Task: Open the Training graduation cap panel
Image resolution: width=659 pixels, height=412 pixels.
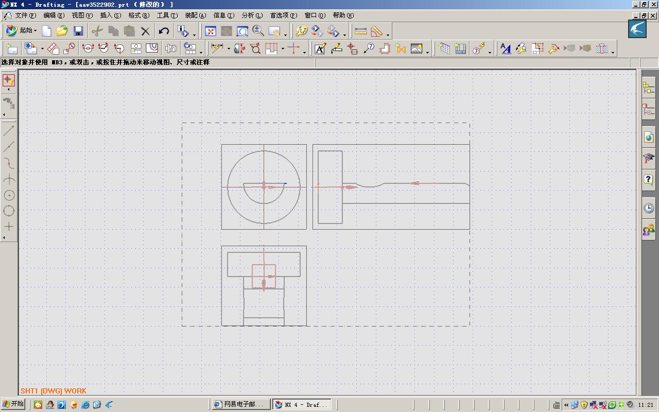Action: click(649, 158)
